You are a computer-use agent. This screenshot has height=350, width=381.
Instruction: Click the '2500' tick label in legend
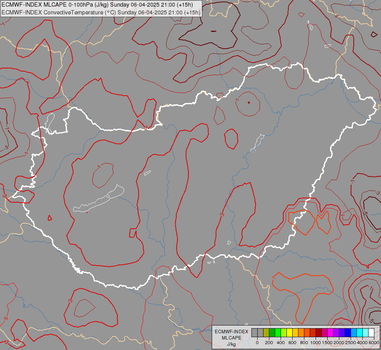pos(351,343)
